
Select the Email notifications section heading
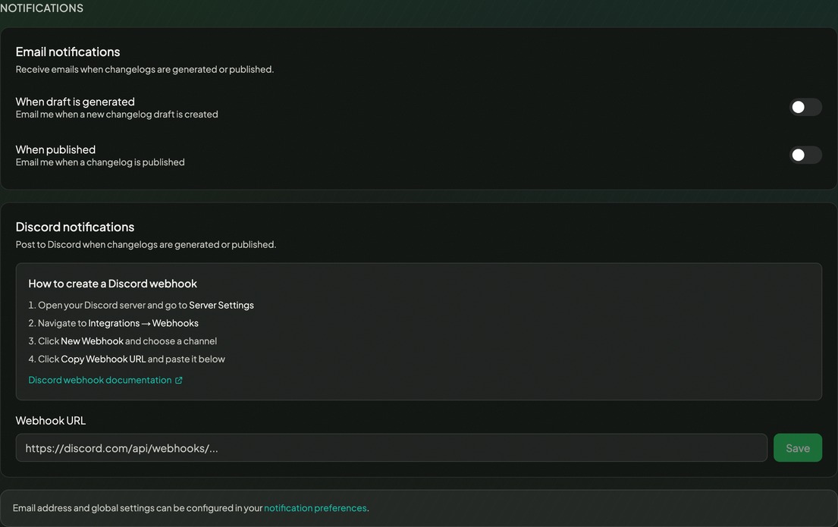[x=67, y=52]
